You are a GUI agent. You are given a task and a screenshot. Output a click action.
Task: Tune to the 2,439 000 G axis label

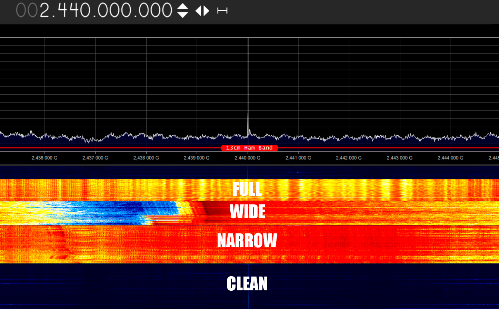(x=197, y=158)
